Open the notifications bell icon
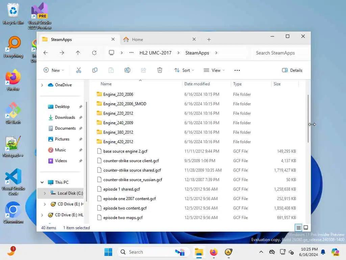Viewport: 346px width, 260px height. [323, 252]
